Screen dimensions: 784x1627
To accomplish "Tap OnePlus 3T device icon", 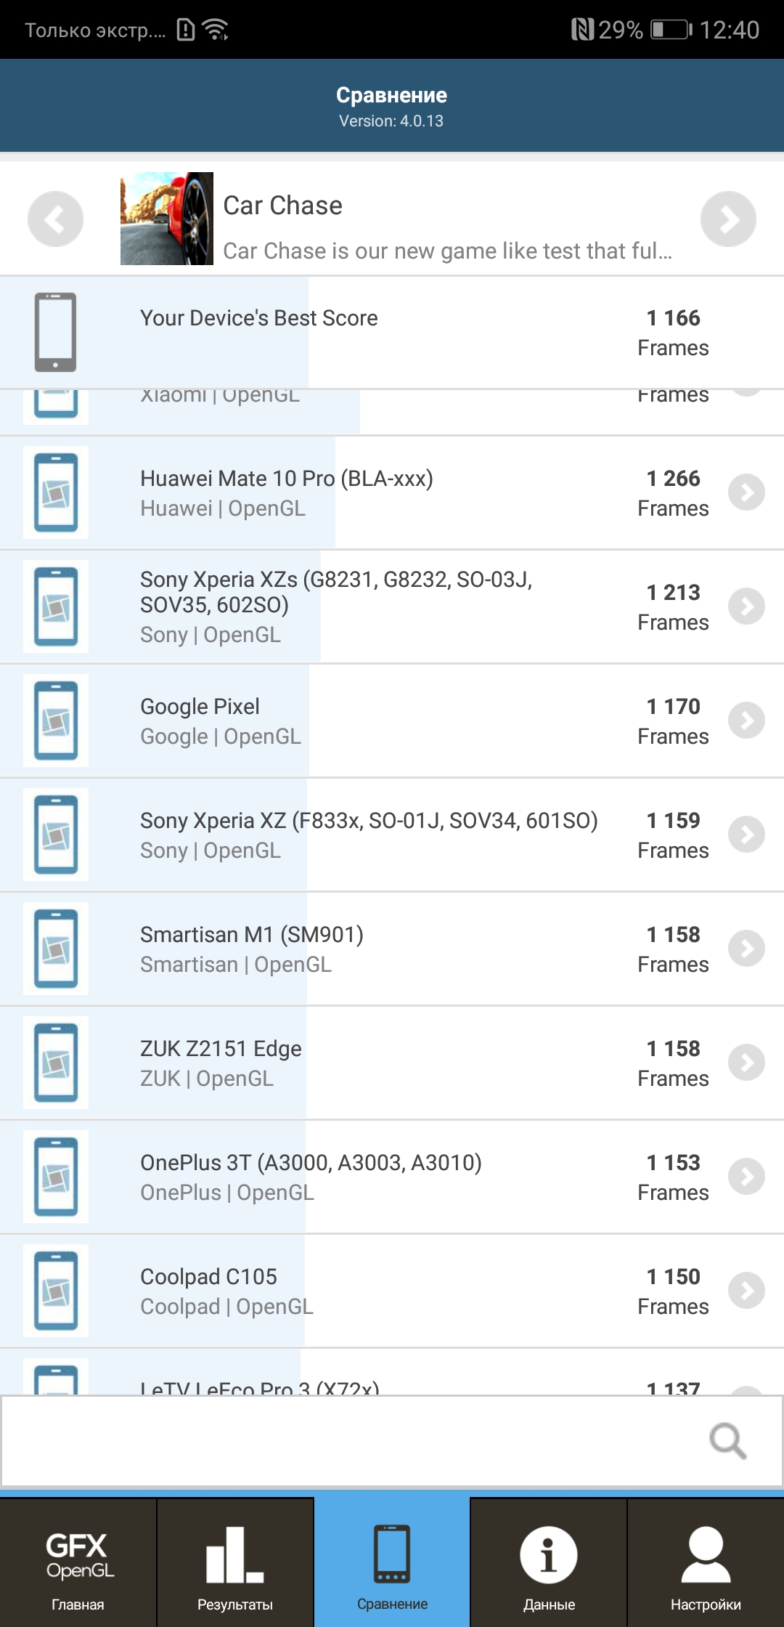I will pos(56,1177).
